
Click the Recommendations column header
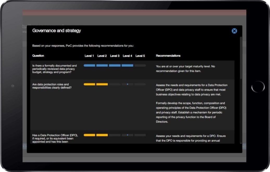pyautogui.click(x=168, y=56)
